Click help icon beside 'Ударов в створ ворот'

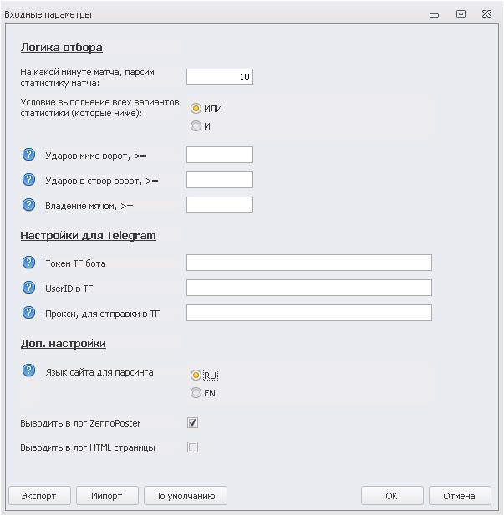coord(28,180)
